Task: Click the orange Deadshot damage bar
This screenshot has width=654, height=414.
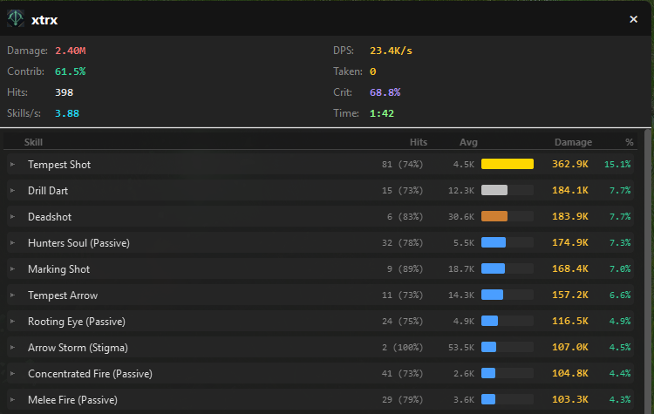Action: 494,216
